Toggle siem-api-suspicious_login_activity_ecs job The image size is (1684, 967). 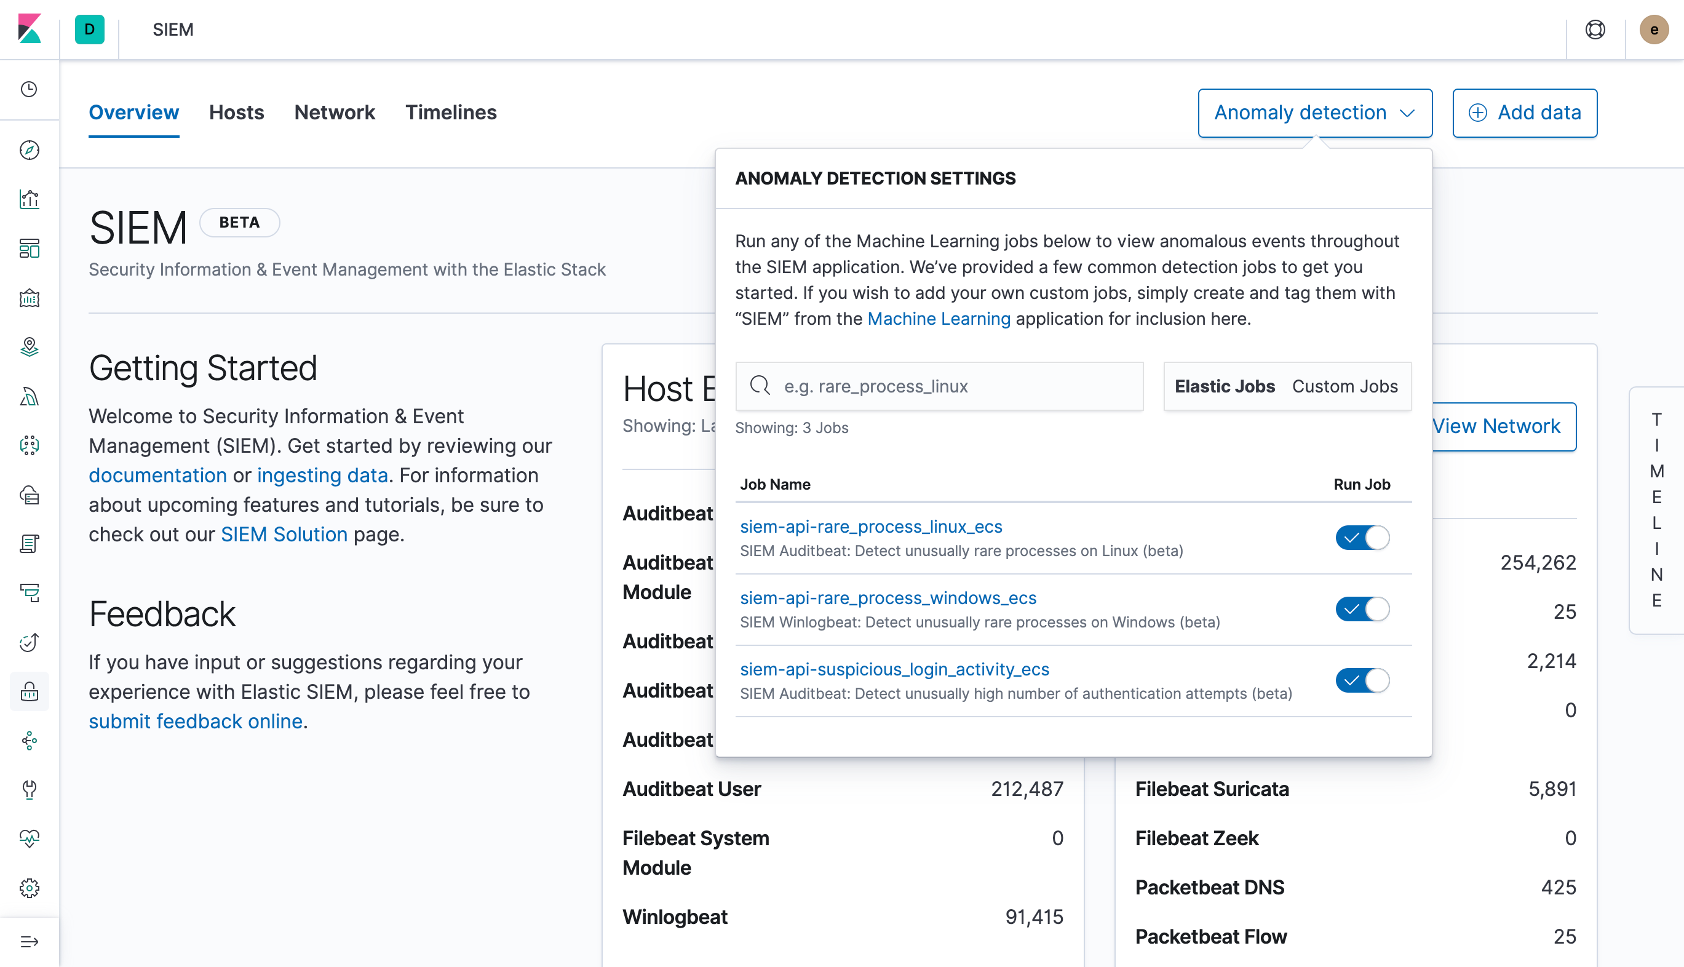[x=1361, y=680]
